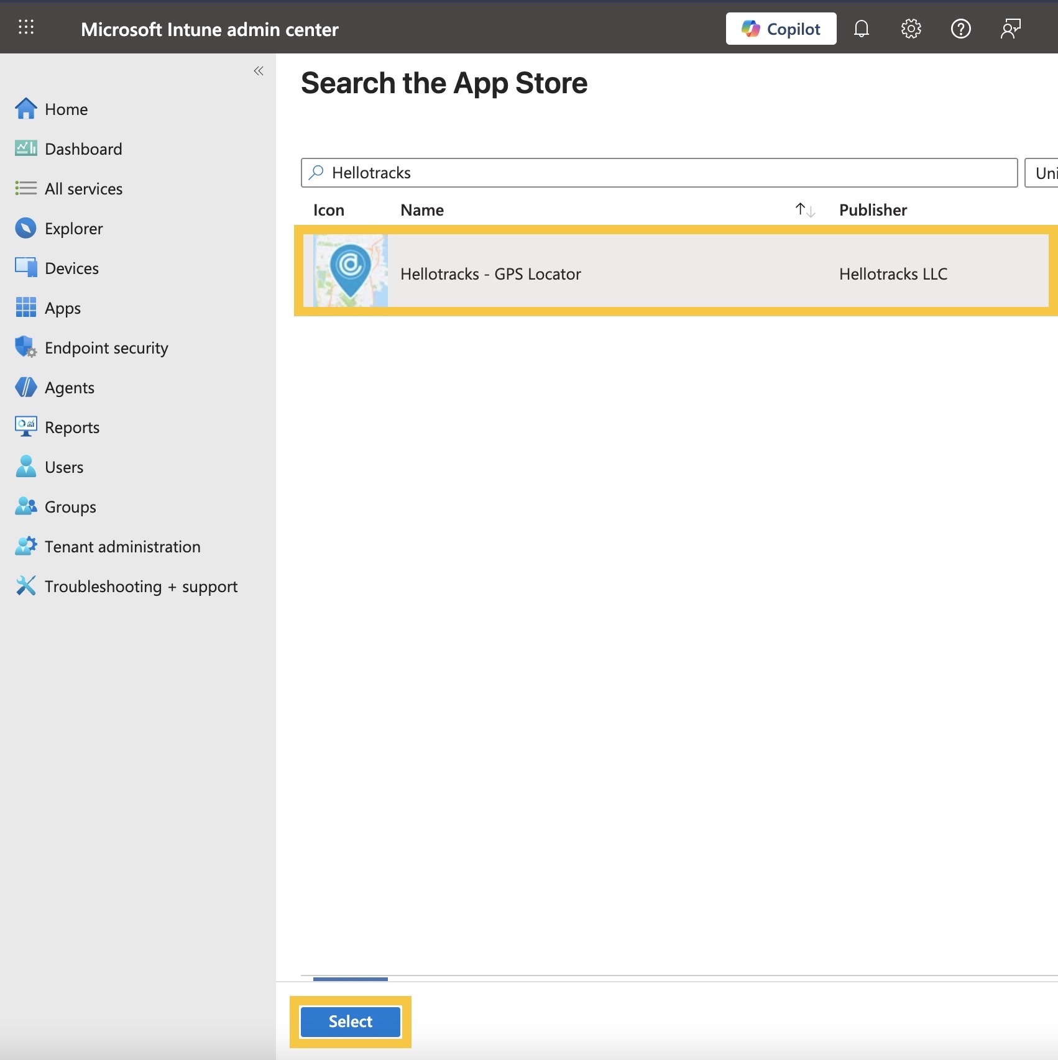The height and width of the screenshot is (1060, 1058).
Task: Click the Apps grid icon
Action: coord(25,308)
